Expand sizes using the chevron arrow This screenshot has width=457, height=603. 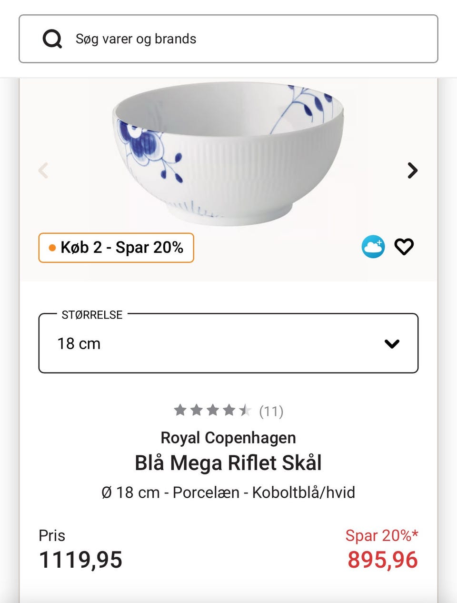tap(392, 343)
